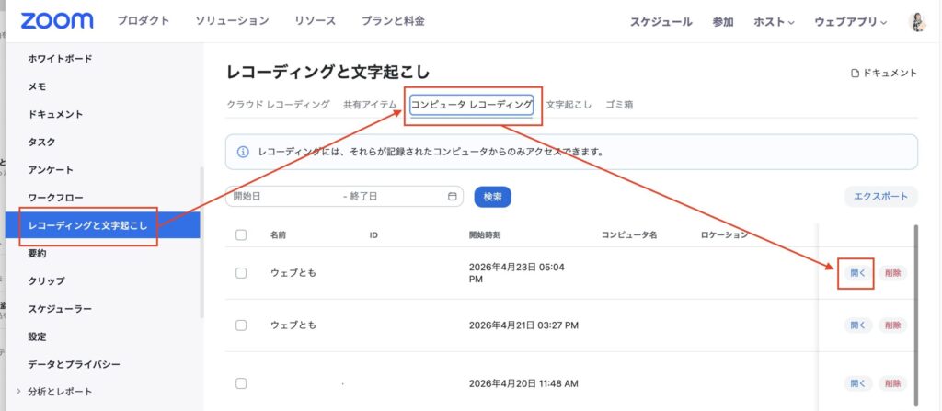This screenshot has height=411, width=942.
Task: Delete the April 21 recording with 削除
Action: point(892,325)
